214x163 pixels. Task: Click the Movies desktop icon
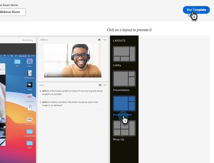[x=29, y=85]
